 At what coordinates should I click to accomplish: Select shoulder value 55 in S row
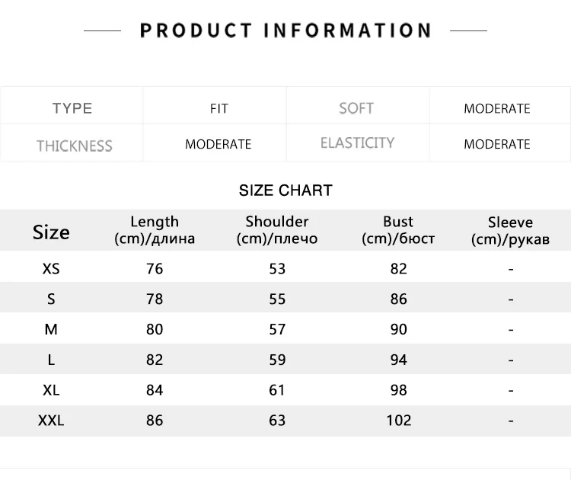click(x=277, y=299)
